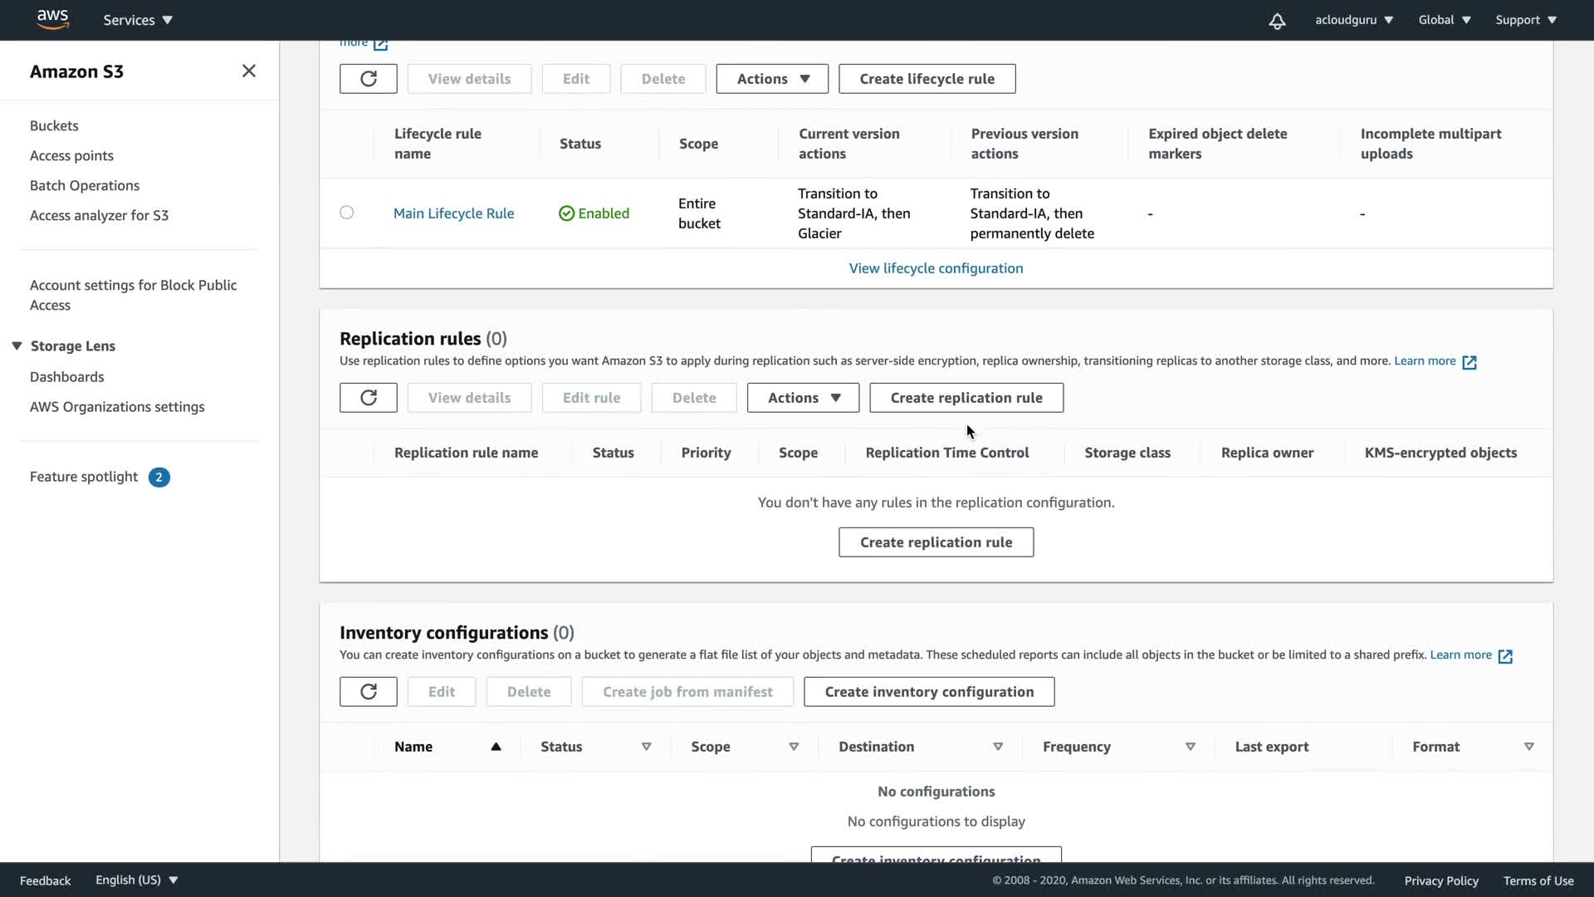
Task: Refresh the replication rules list
Action: pyautogui.click(x=368, y=398)
